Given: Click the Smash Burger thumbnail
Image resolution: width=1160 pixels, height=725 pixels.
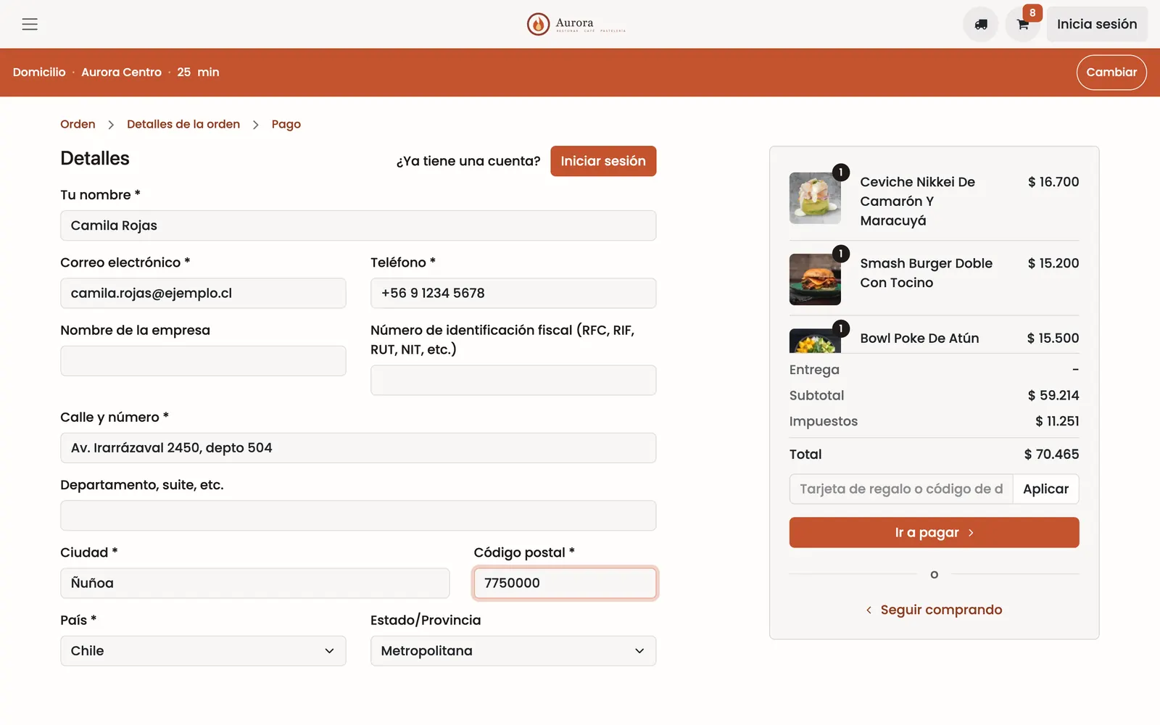Looking at the screenshot, I should [815, 279].
